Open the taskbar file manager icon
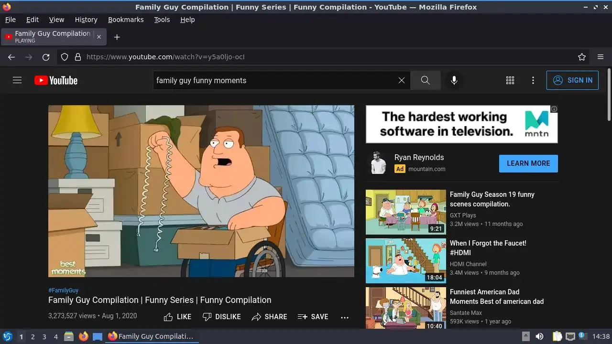Image resolution: width=612 pixels, height=344 pixels. (69, 336)
